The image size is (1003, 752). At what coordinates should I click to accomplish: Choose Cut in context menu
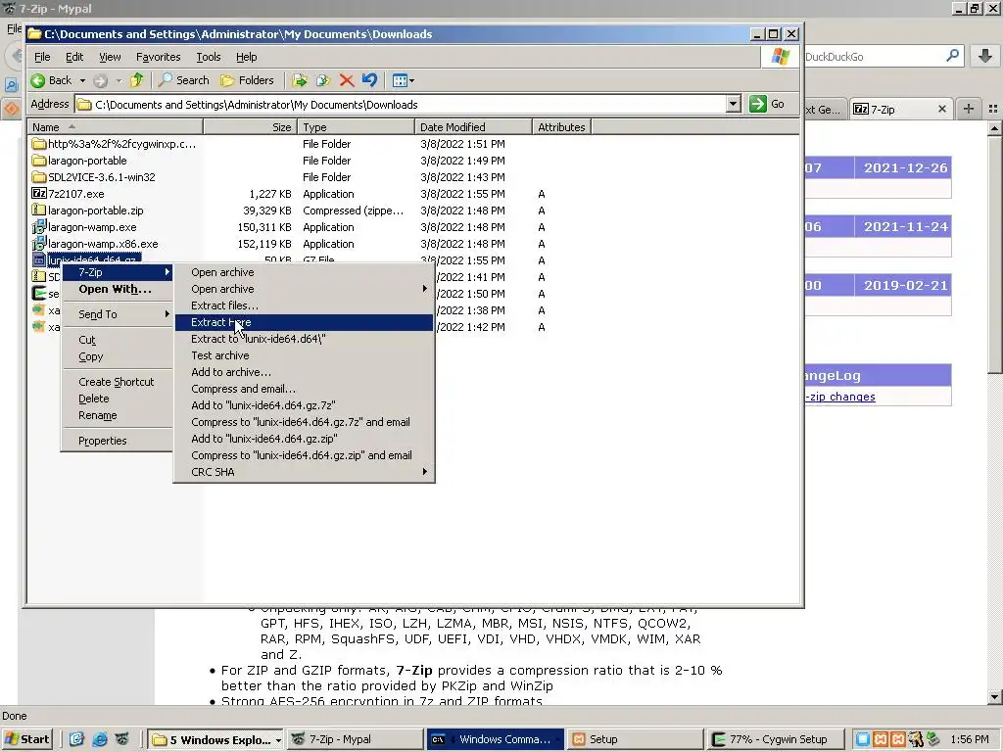pyautogui.click(x=118, y=340)
